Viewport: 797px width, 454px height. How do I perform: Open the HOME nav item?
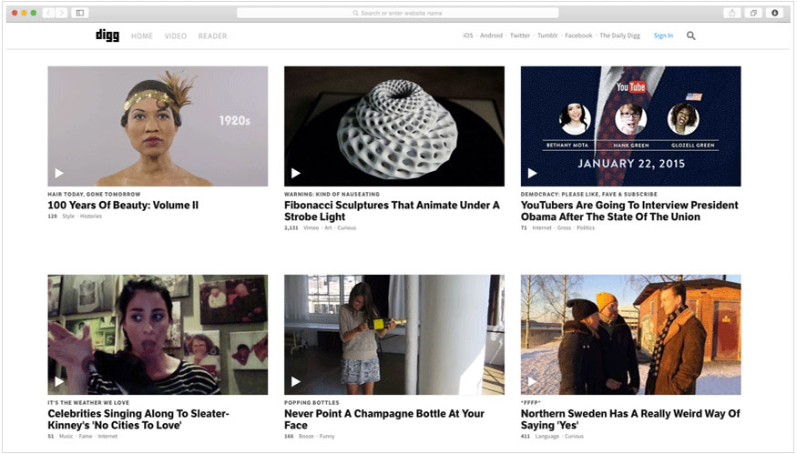(142, 36)
